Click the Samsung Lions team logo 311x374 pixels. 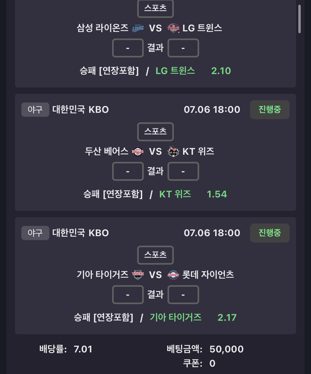click(x=138, y=28)
